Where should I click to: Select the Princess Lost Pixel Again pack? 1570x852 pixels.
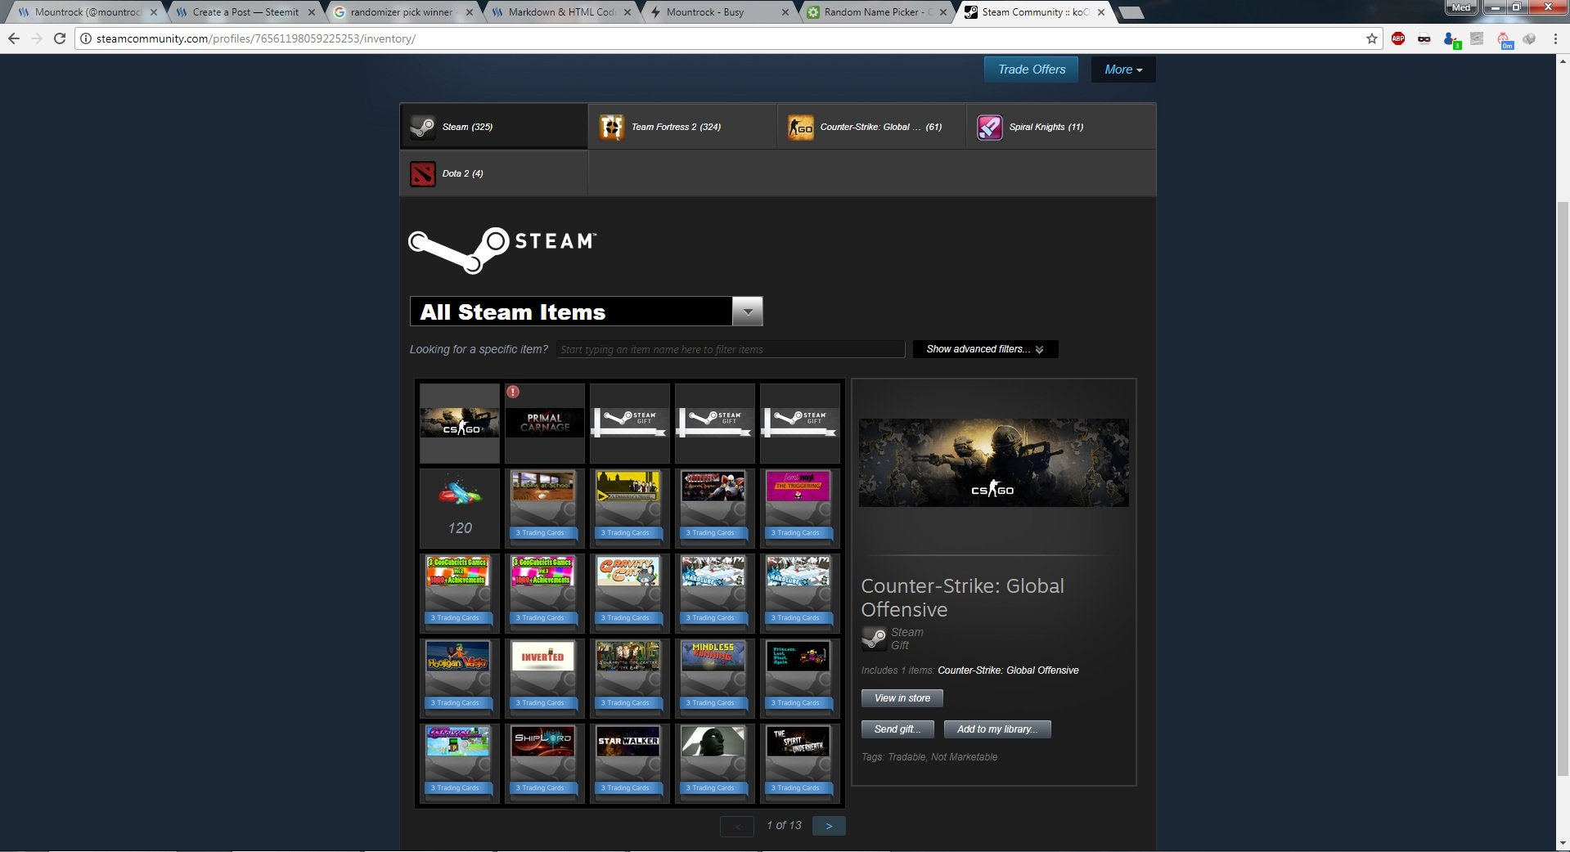pos(799,679)
